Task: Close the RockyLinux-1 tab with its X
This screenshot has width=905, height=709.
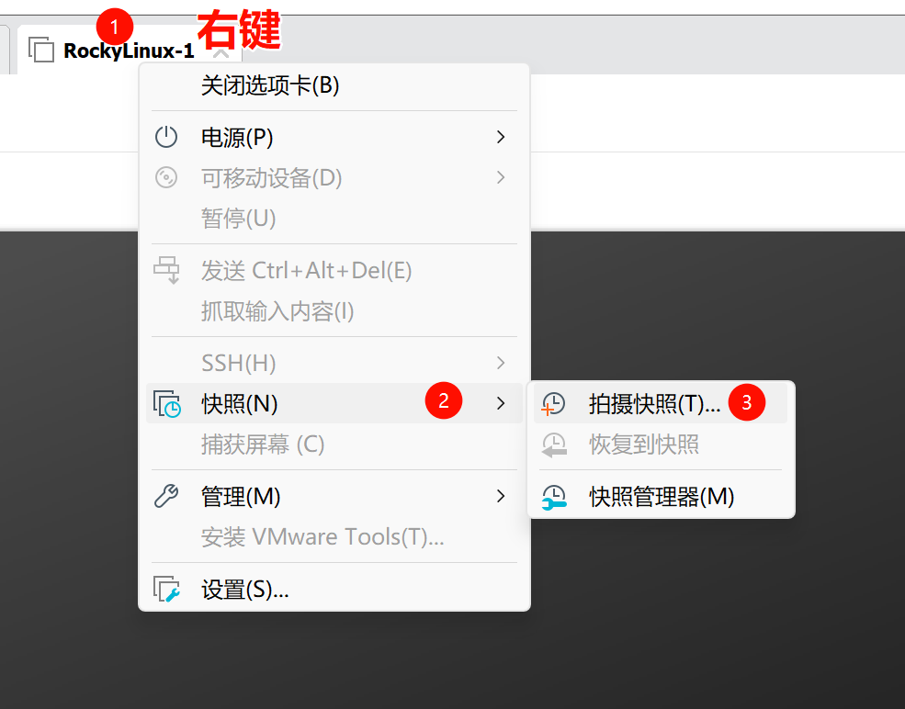Action: [221, 54]
